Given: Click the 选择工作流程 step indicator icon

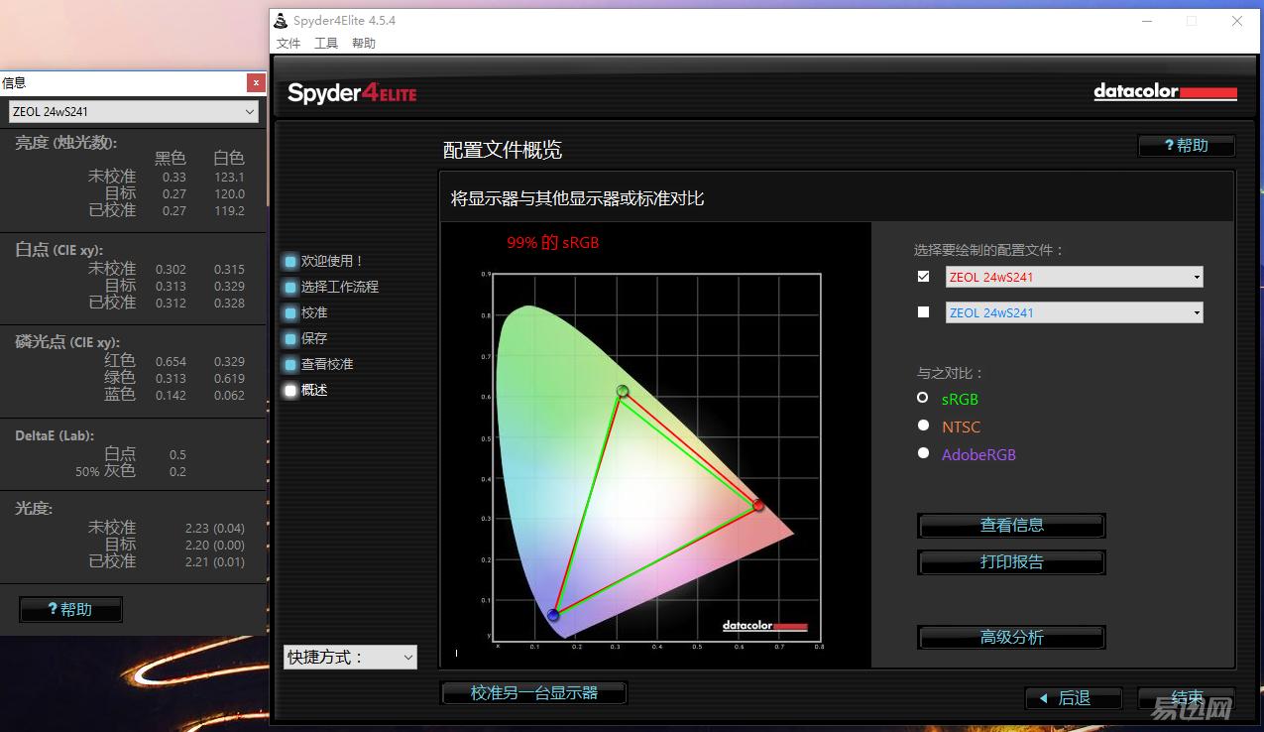Looking at the screenshot, I should pyautogui.click(x=290, y=287).
